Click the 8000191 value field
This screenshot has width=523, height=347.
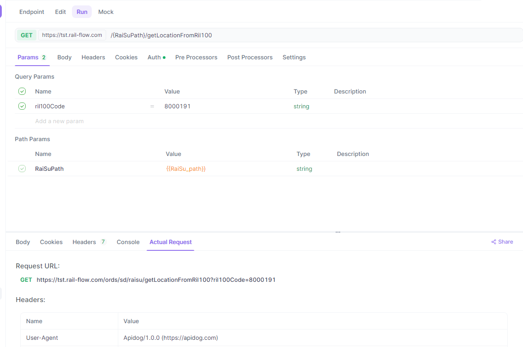click(178, 107)
